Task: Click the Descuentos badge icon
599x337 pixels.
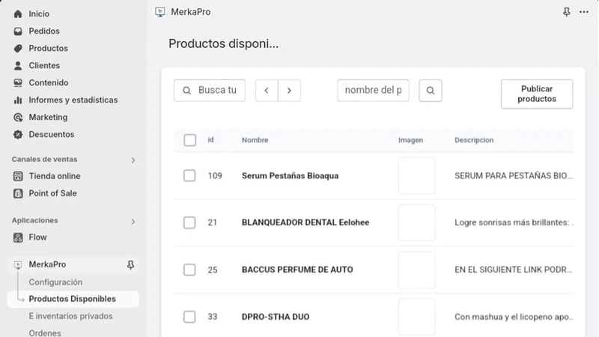Action: pos(18,135)
